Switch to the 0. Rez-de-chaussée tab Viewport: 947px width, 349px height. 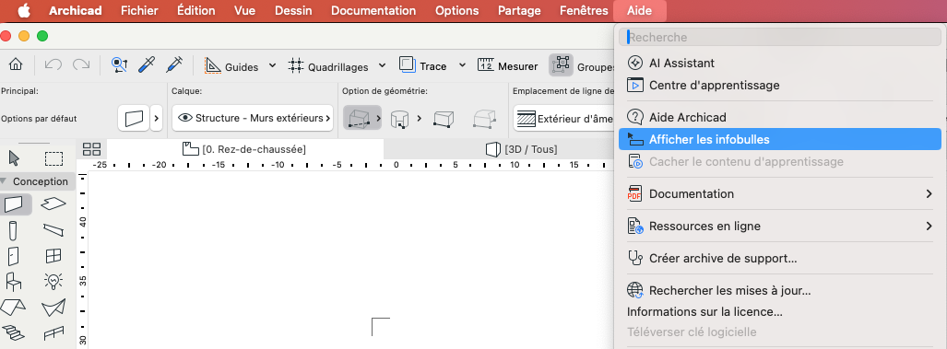tap(244, 149)
